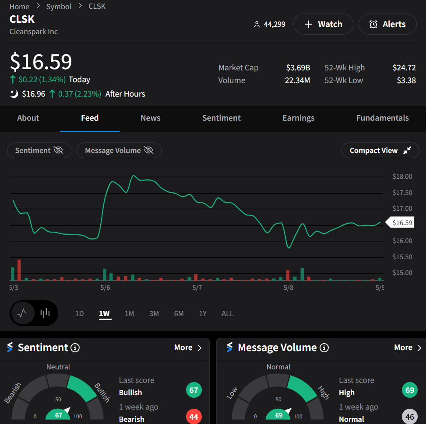
Task: Toggle Sentiment chart overlay visibility
Action: [39, 150]
